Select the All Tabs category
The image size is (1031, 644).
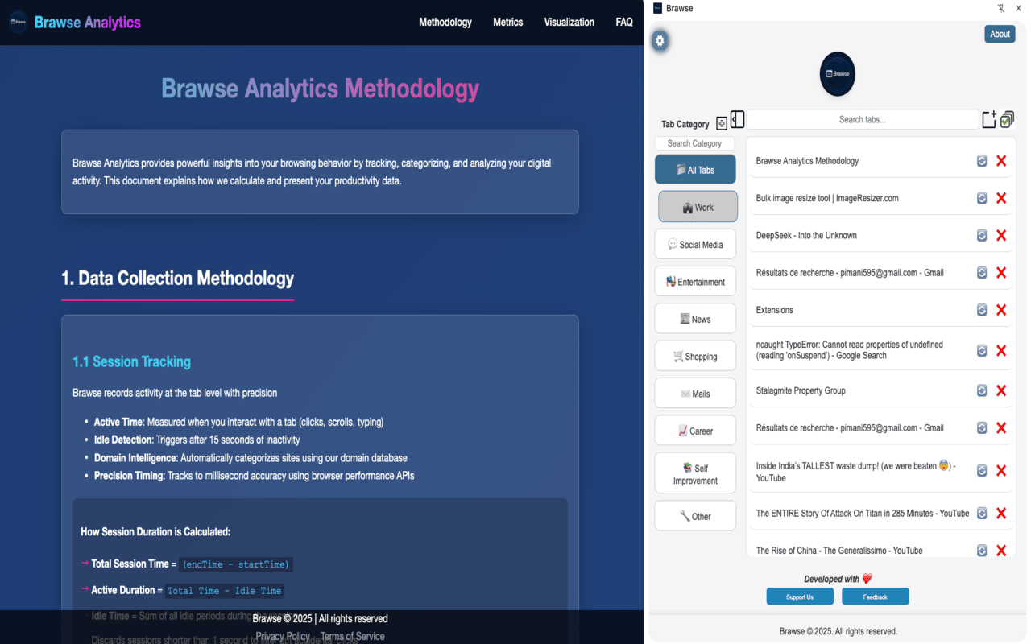pos(695,170)
